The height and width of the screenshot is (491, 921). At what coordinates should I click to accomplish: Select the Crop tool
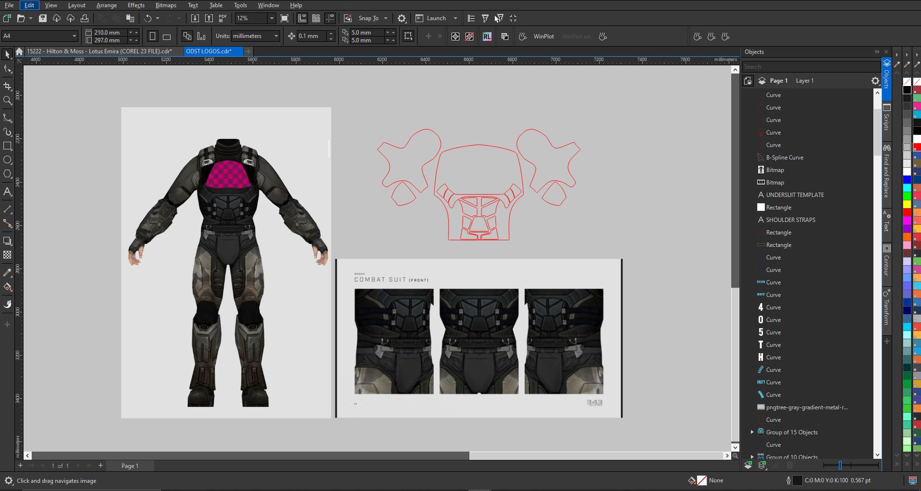point(7,86)
